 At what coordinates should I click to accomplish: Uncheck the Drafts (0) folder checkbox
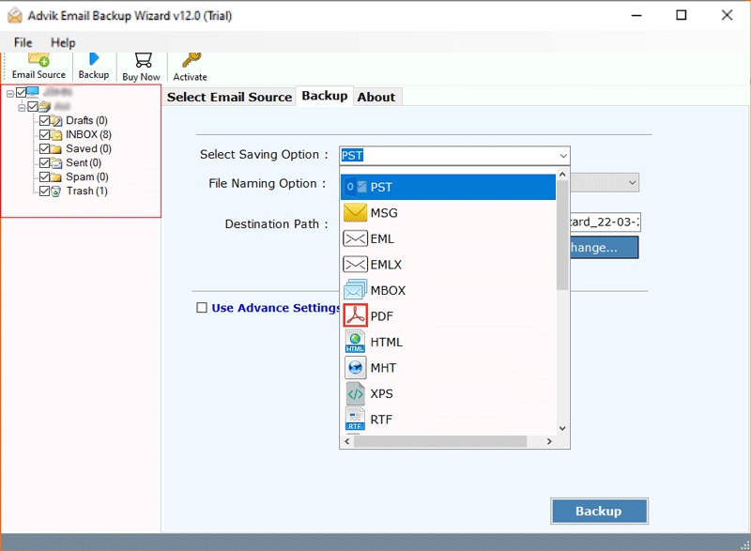(44, 120)
